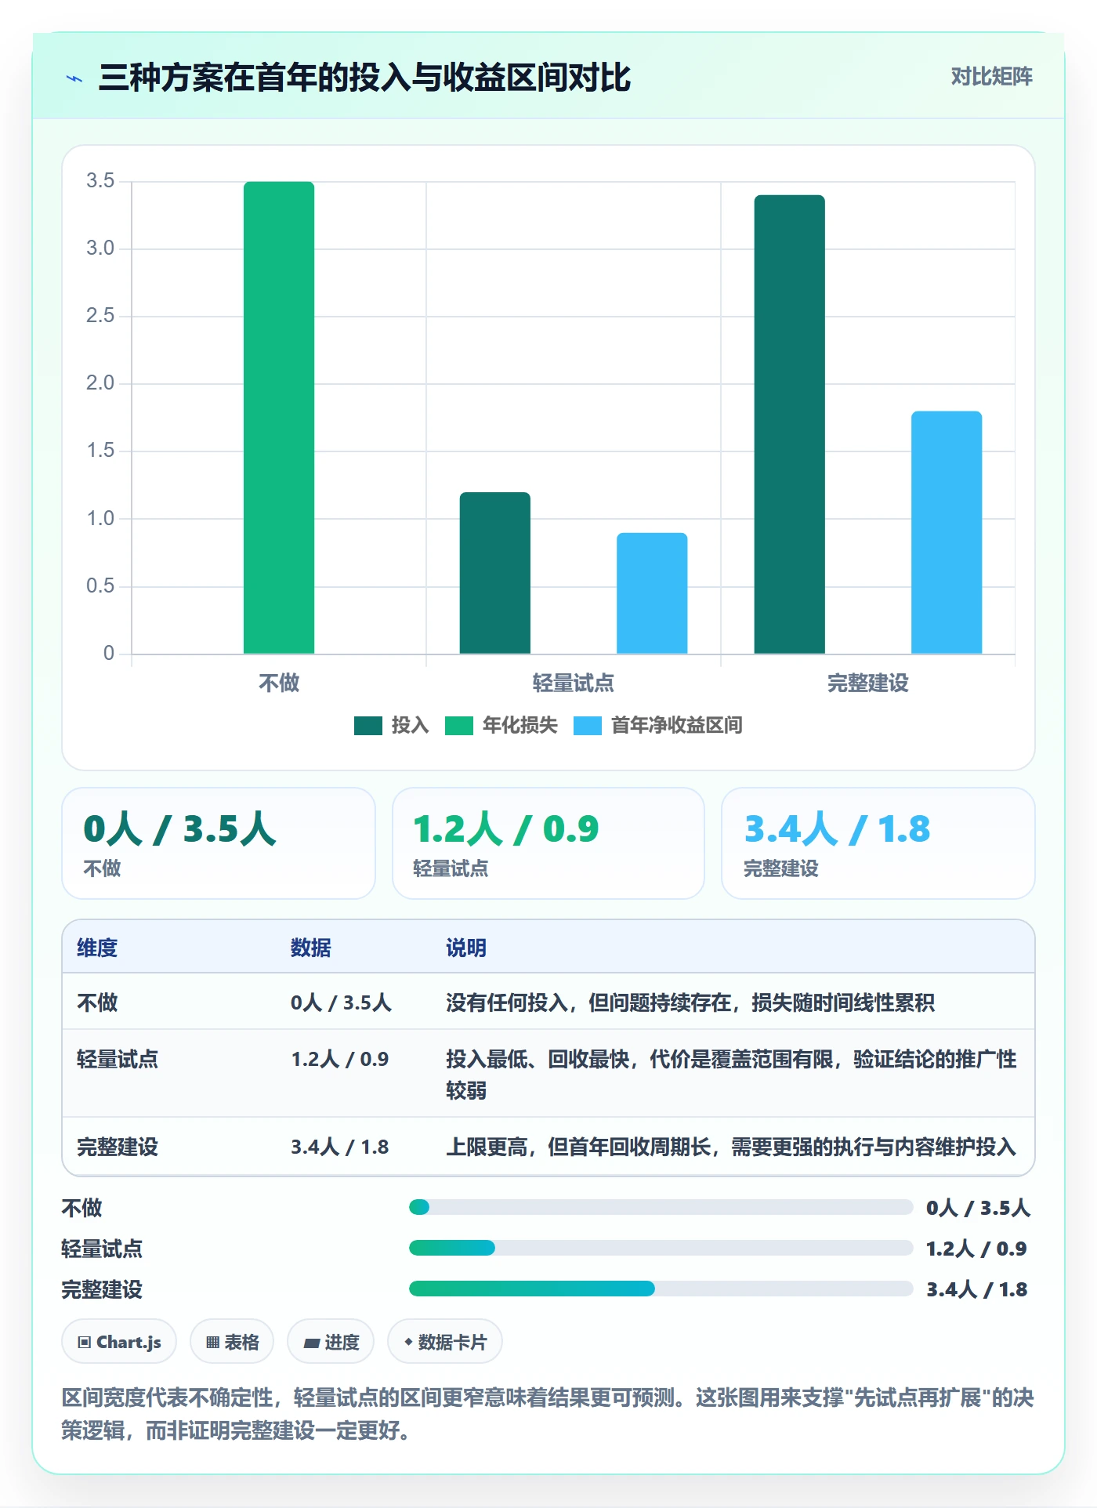Viewport: 1097px width, 1508px height.
Task: Click table cell 1.2人 / 0.9
Action: (x=340, y=1059)
